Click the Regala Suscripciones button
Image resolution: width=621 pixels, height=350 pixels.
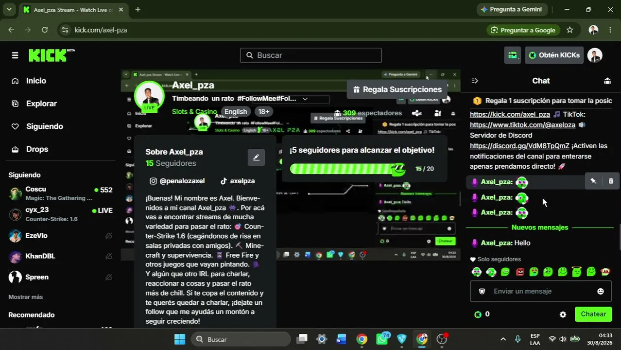(x=397, y=89)
